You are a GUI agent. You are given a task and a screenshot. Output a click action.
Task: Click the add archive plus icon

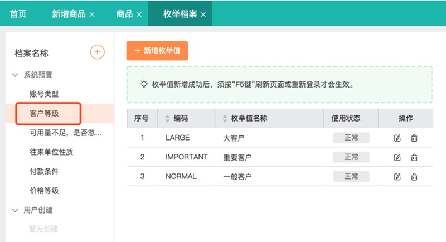coord(98,52)
